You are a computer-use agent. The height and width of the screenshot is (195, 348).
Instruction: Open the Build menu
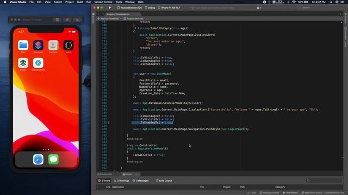pyautogui.click(x=80, y=2)
